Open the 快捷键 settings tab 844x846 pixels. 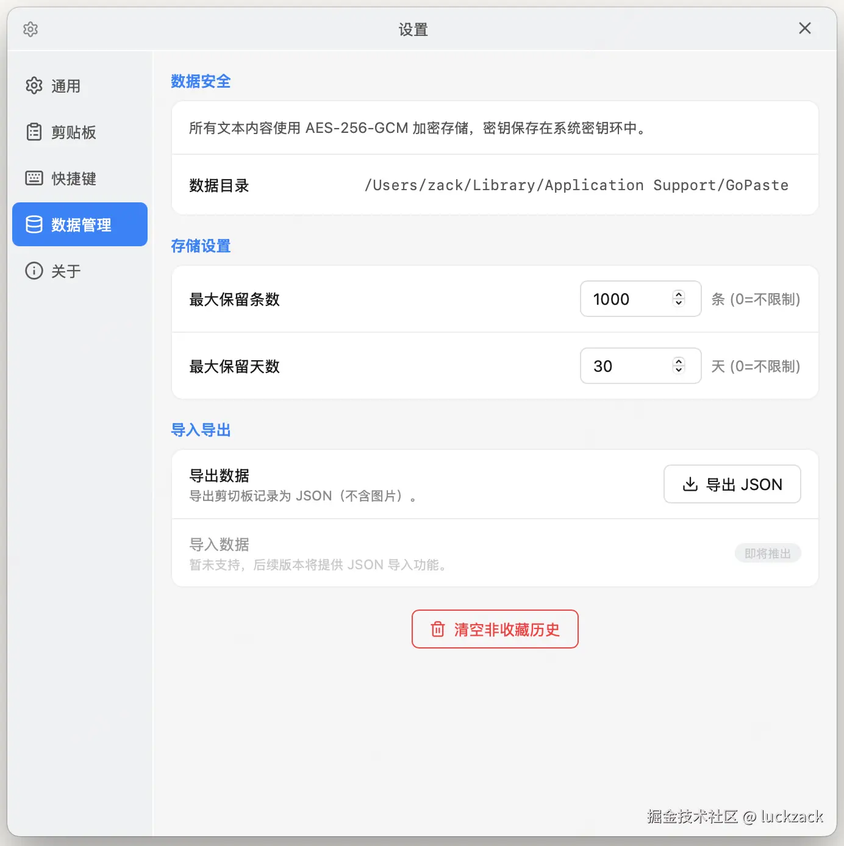(80, 179)
